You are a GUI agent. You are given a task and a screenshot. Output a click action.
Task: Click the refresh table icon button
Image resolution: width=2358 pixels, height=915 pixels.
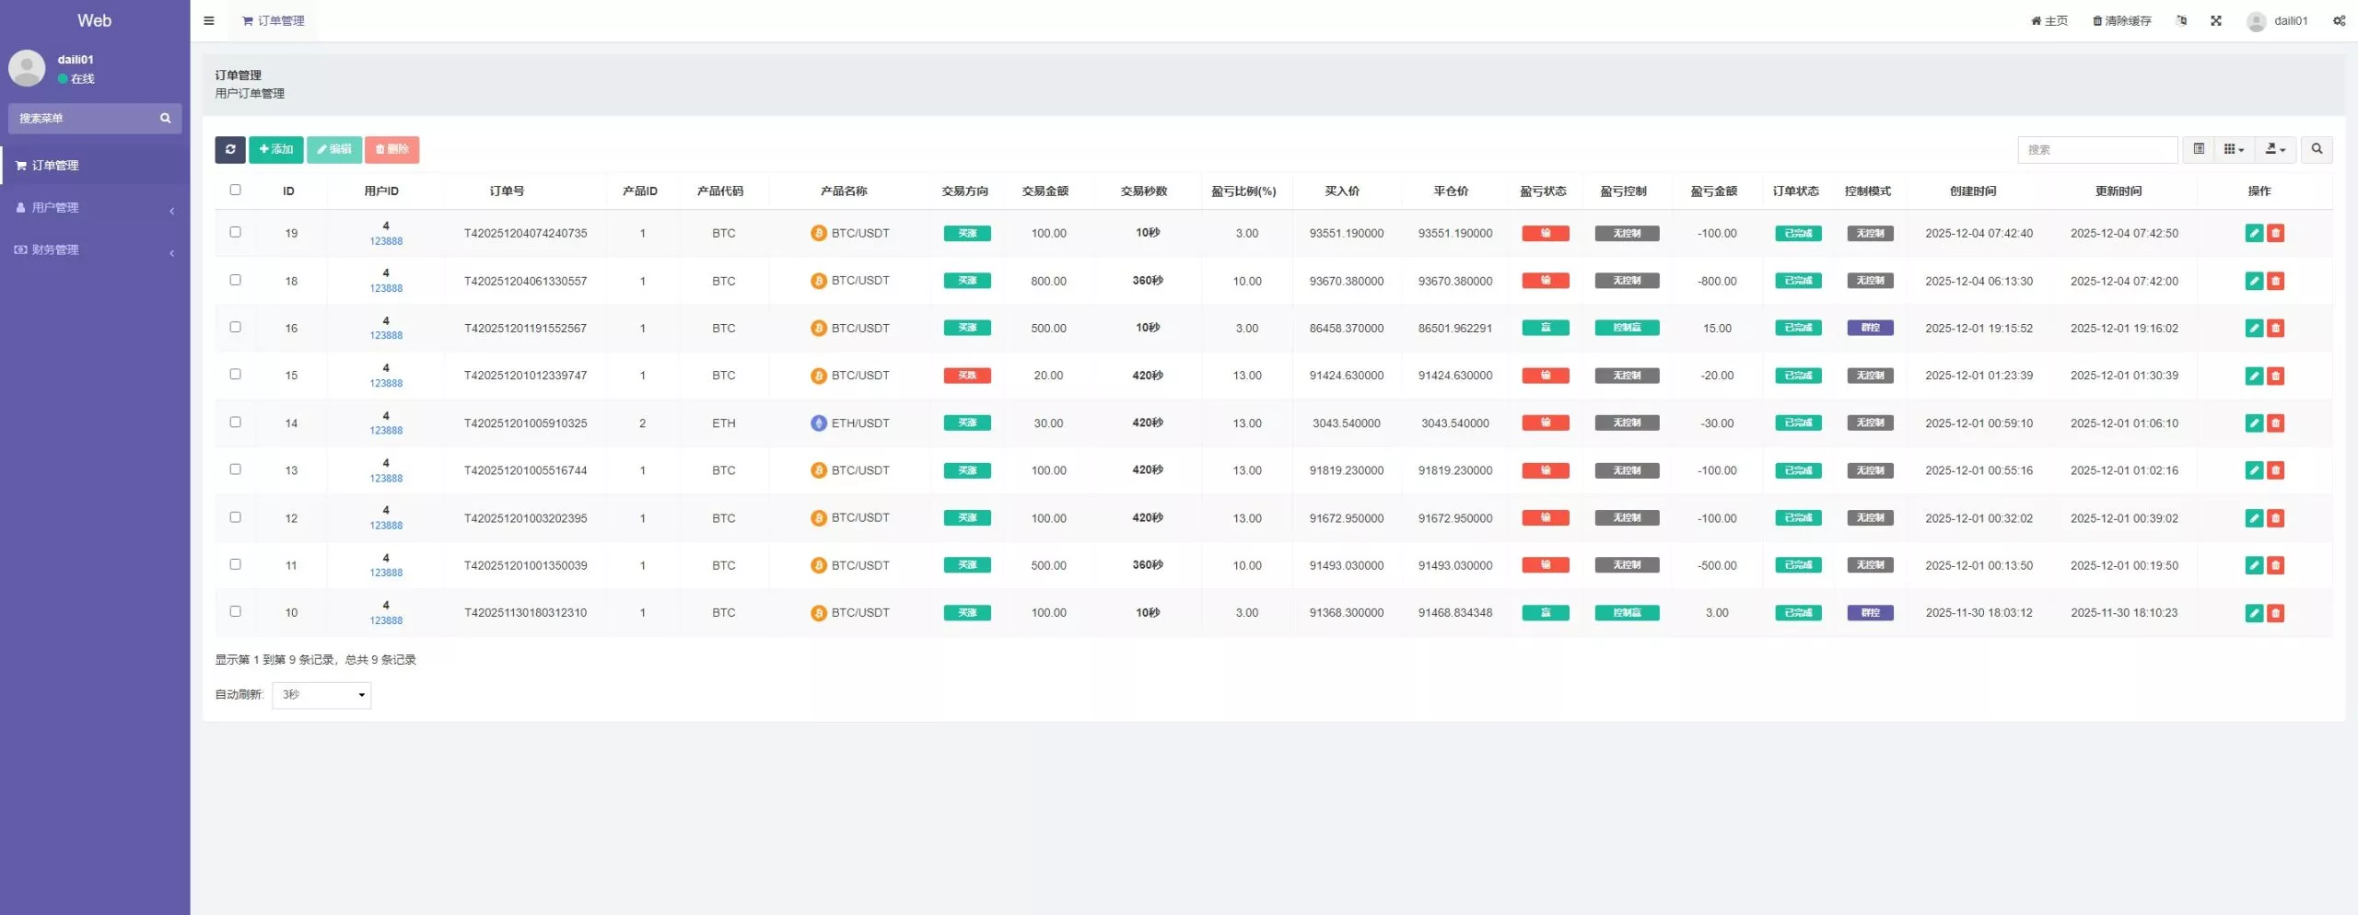(x=230, y=149)
